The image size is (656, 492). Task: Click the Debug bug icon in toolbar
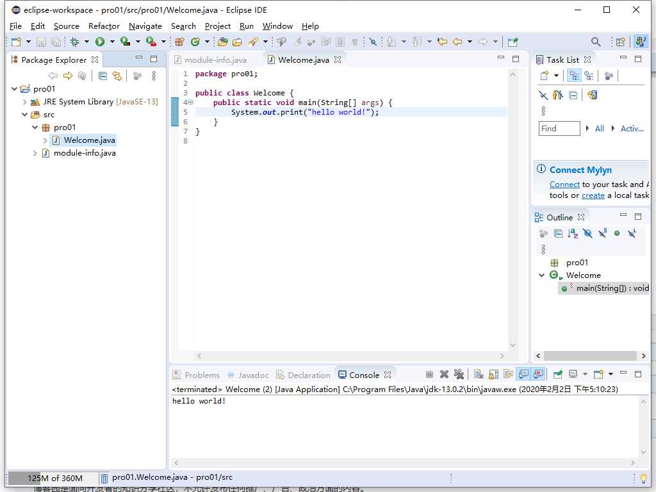tap(74, 42)
